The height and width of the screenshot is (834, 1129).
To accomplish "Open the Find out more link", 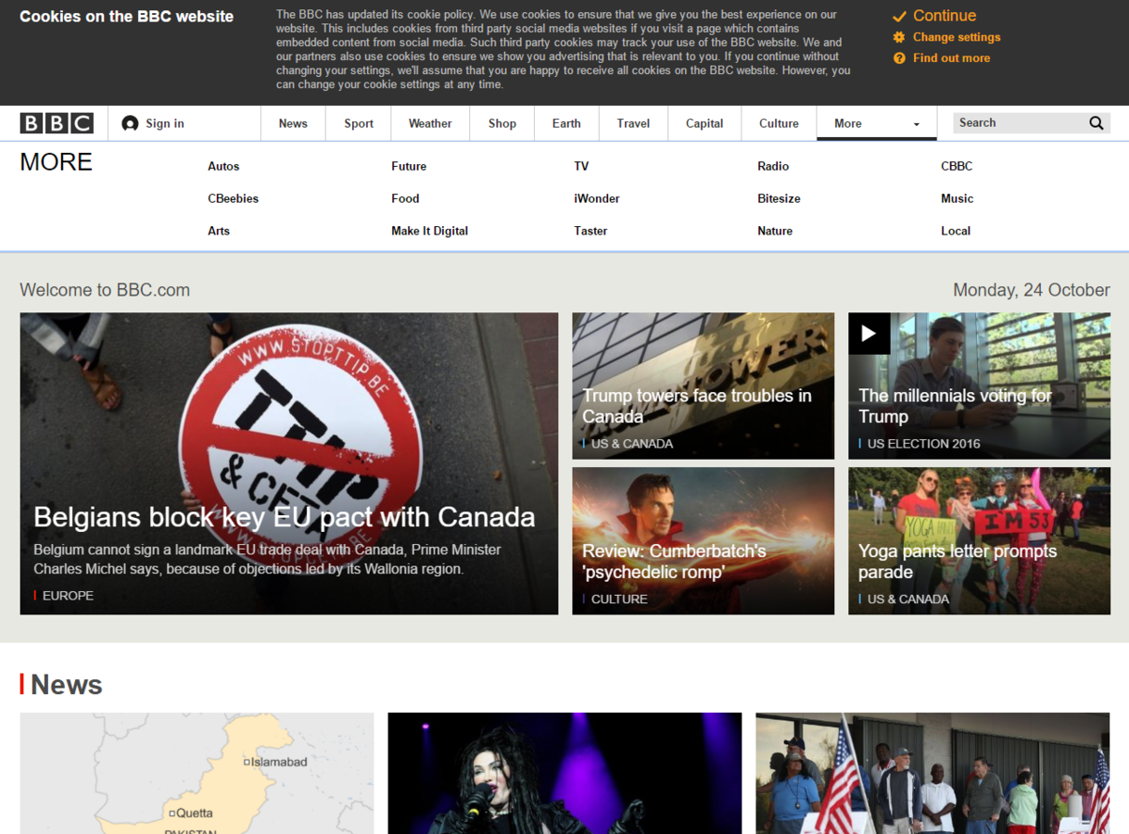I will (951, 57).
